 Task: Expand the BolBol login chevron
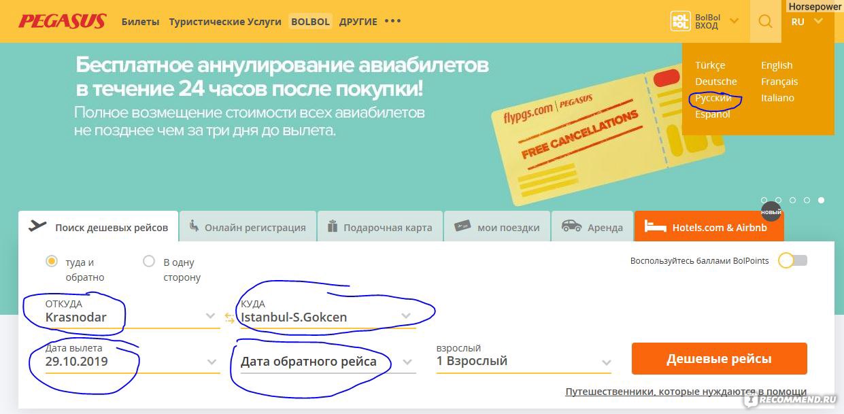[x=734, y=21]
